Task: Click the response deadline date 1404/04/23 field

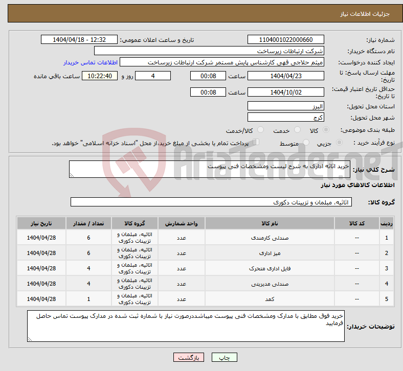Action: point(285,76)
